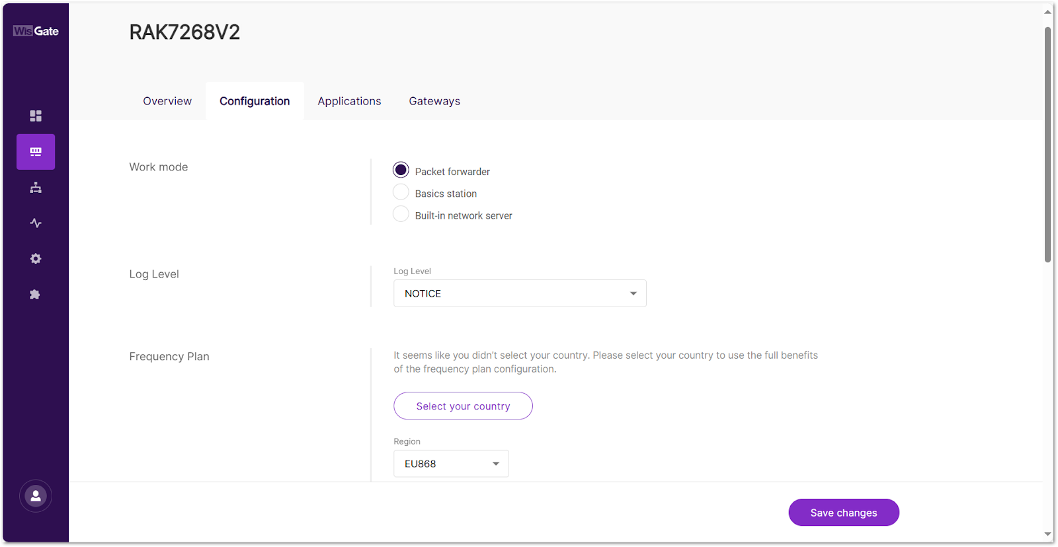Open the Network topology icon in sidebar

(x=36, y=188)
